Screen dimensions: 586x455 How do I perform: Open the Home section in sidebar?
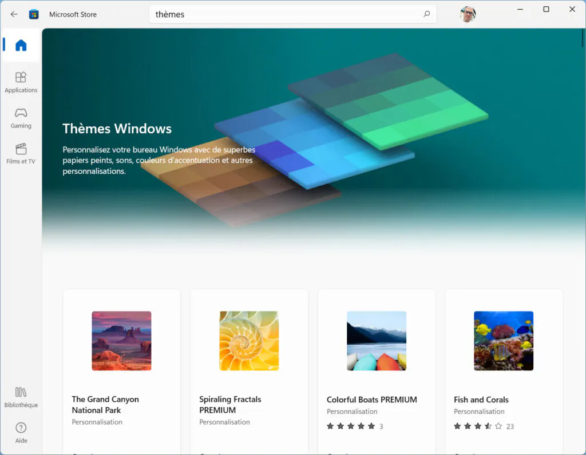pyautogui.click(x=21, y=45)
